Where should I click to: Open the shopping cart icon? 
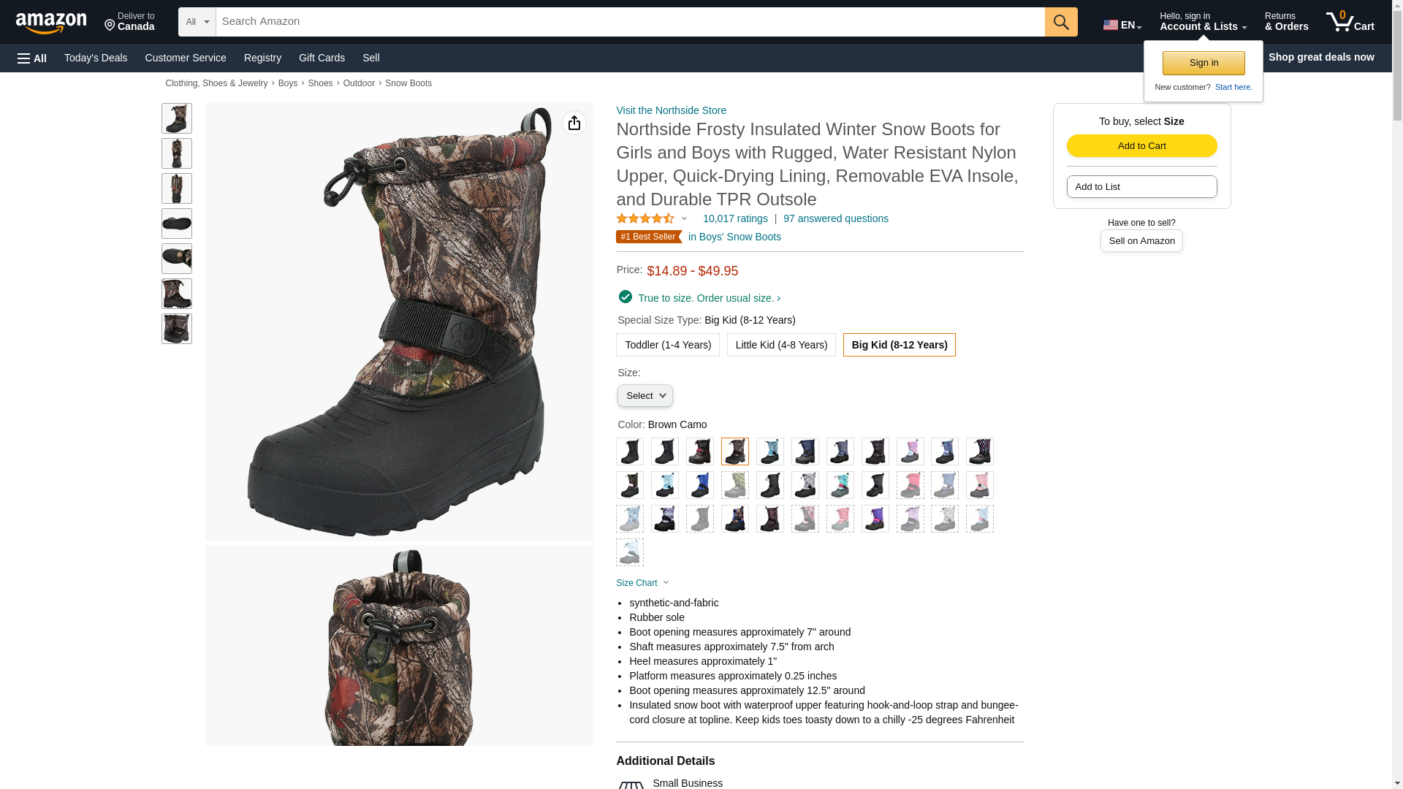tap(1350, 22)
